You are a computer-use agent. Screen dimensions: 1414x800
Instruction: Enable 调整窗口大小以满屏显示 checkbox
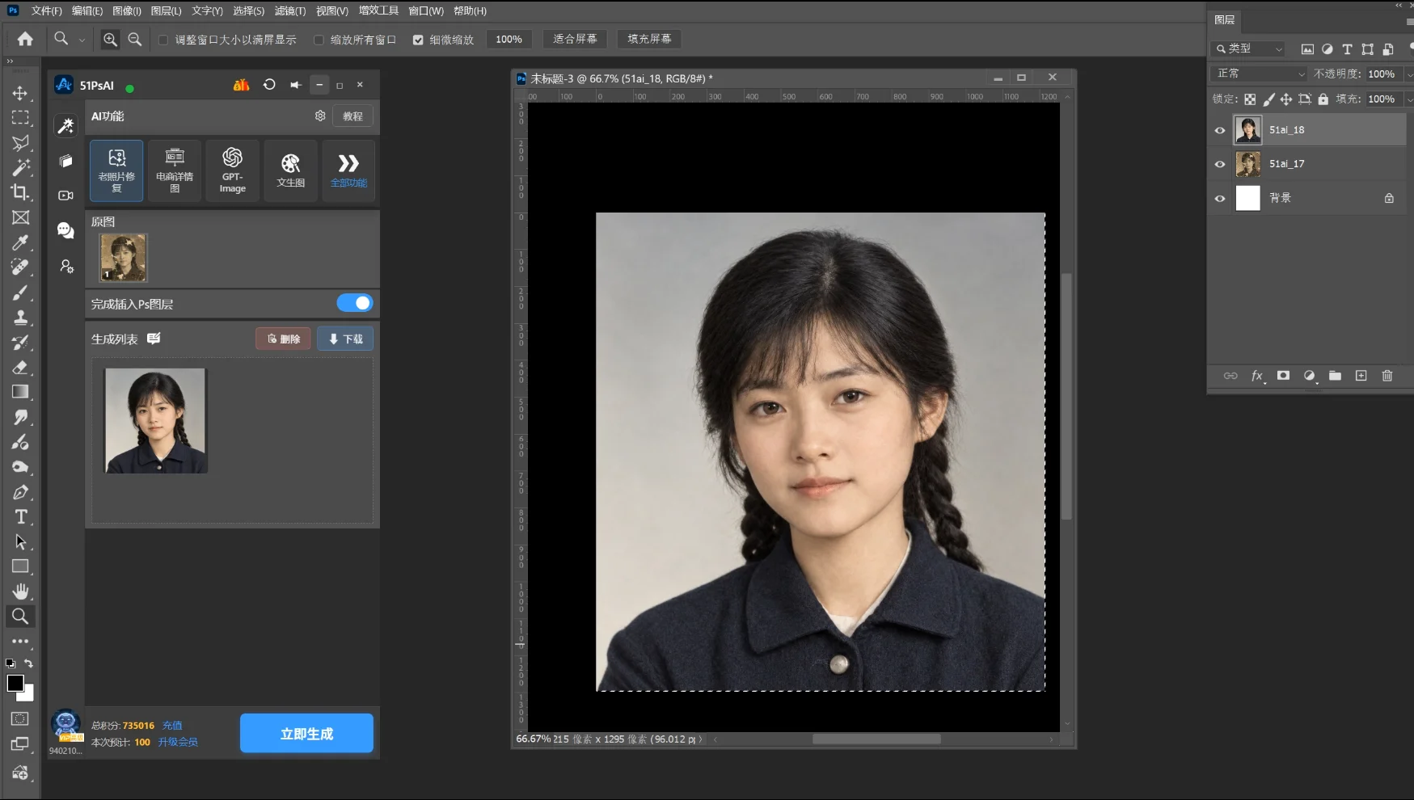pyautogui.click(x=163, y=40)
